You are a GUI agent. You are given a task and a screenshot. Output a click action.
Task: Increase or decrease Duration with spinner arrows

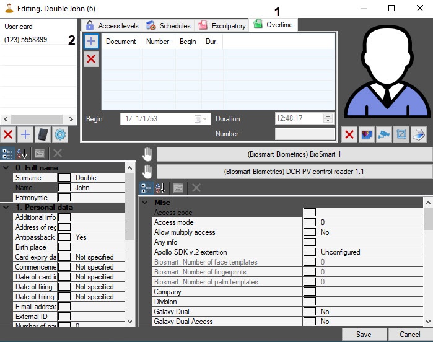[x=328, y=118]
